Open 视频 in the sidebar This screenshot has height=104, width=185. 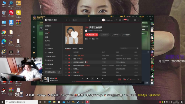pyautogui.click(x=47, y=30)
